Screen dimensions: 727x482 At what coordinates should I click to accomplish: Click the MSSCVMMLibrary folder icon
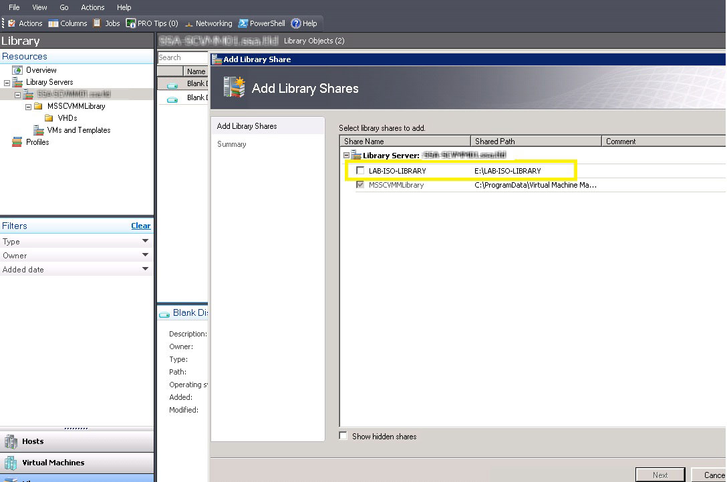click(39, 107)
